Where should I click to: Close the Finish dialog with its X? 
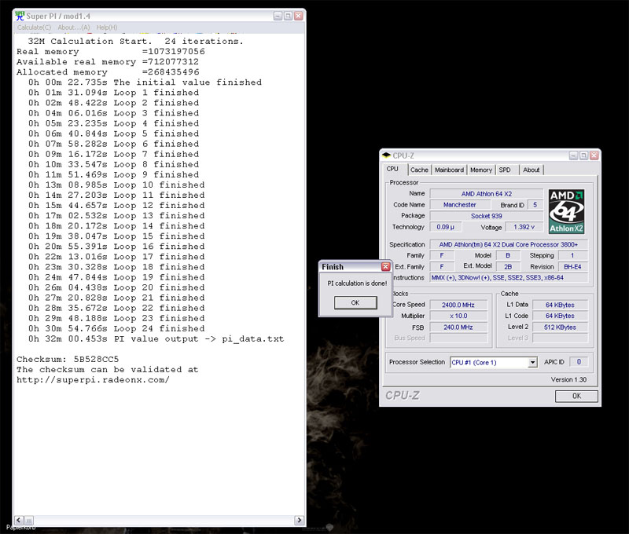[385, 266]
